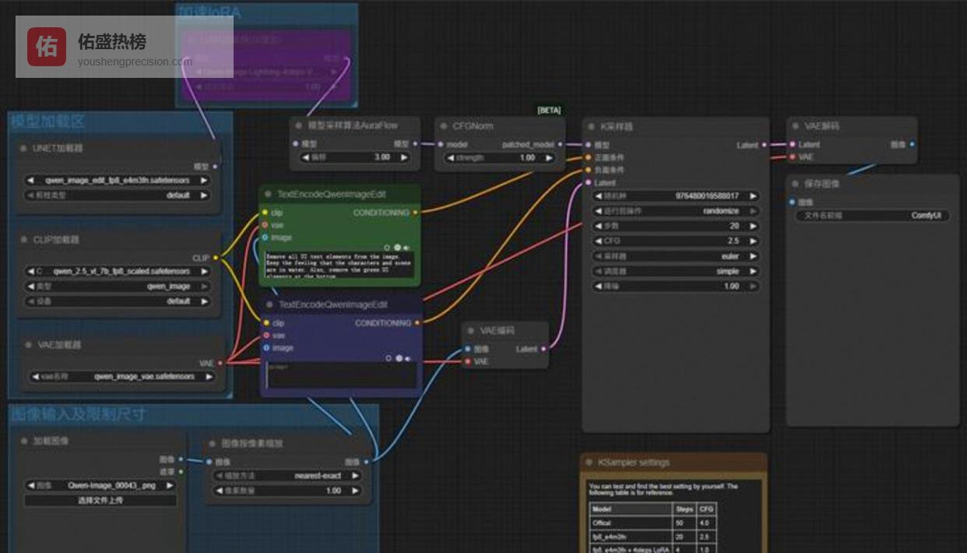This screenshot has width=967, height=553.
Task: Click the Latent output port on K采样器
Action: click(765, 145)
